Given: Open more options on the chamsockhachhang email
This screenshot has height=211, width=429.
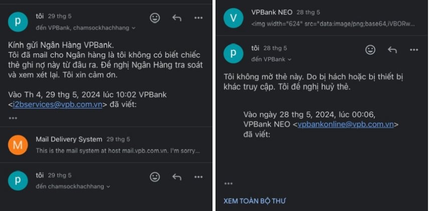Looking at the screenshot, I should click(x=198, y=177).
